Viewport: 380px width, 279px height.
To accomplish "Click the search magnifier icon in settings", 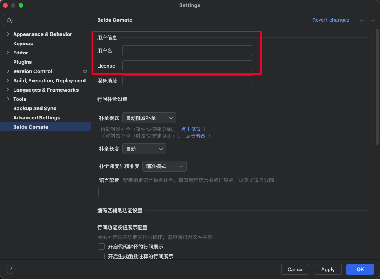I will 9,20.
